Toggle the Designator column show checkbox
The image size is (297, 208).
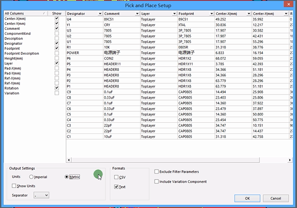(x=56, y=43)
